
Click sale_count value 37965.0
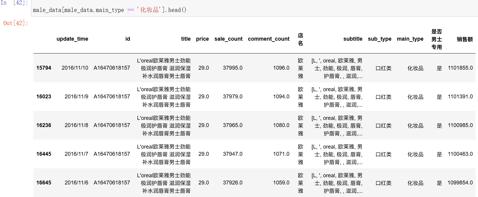pos(233,125)
